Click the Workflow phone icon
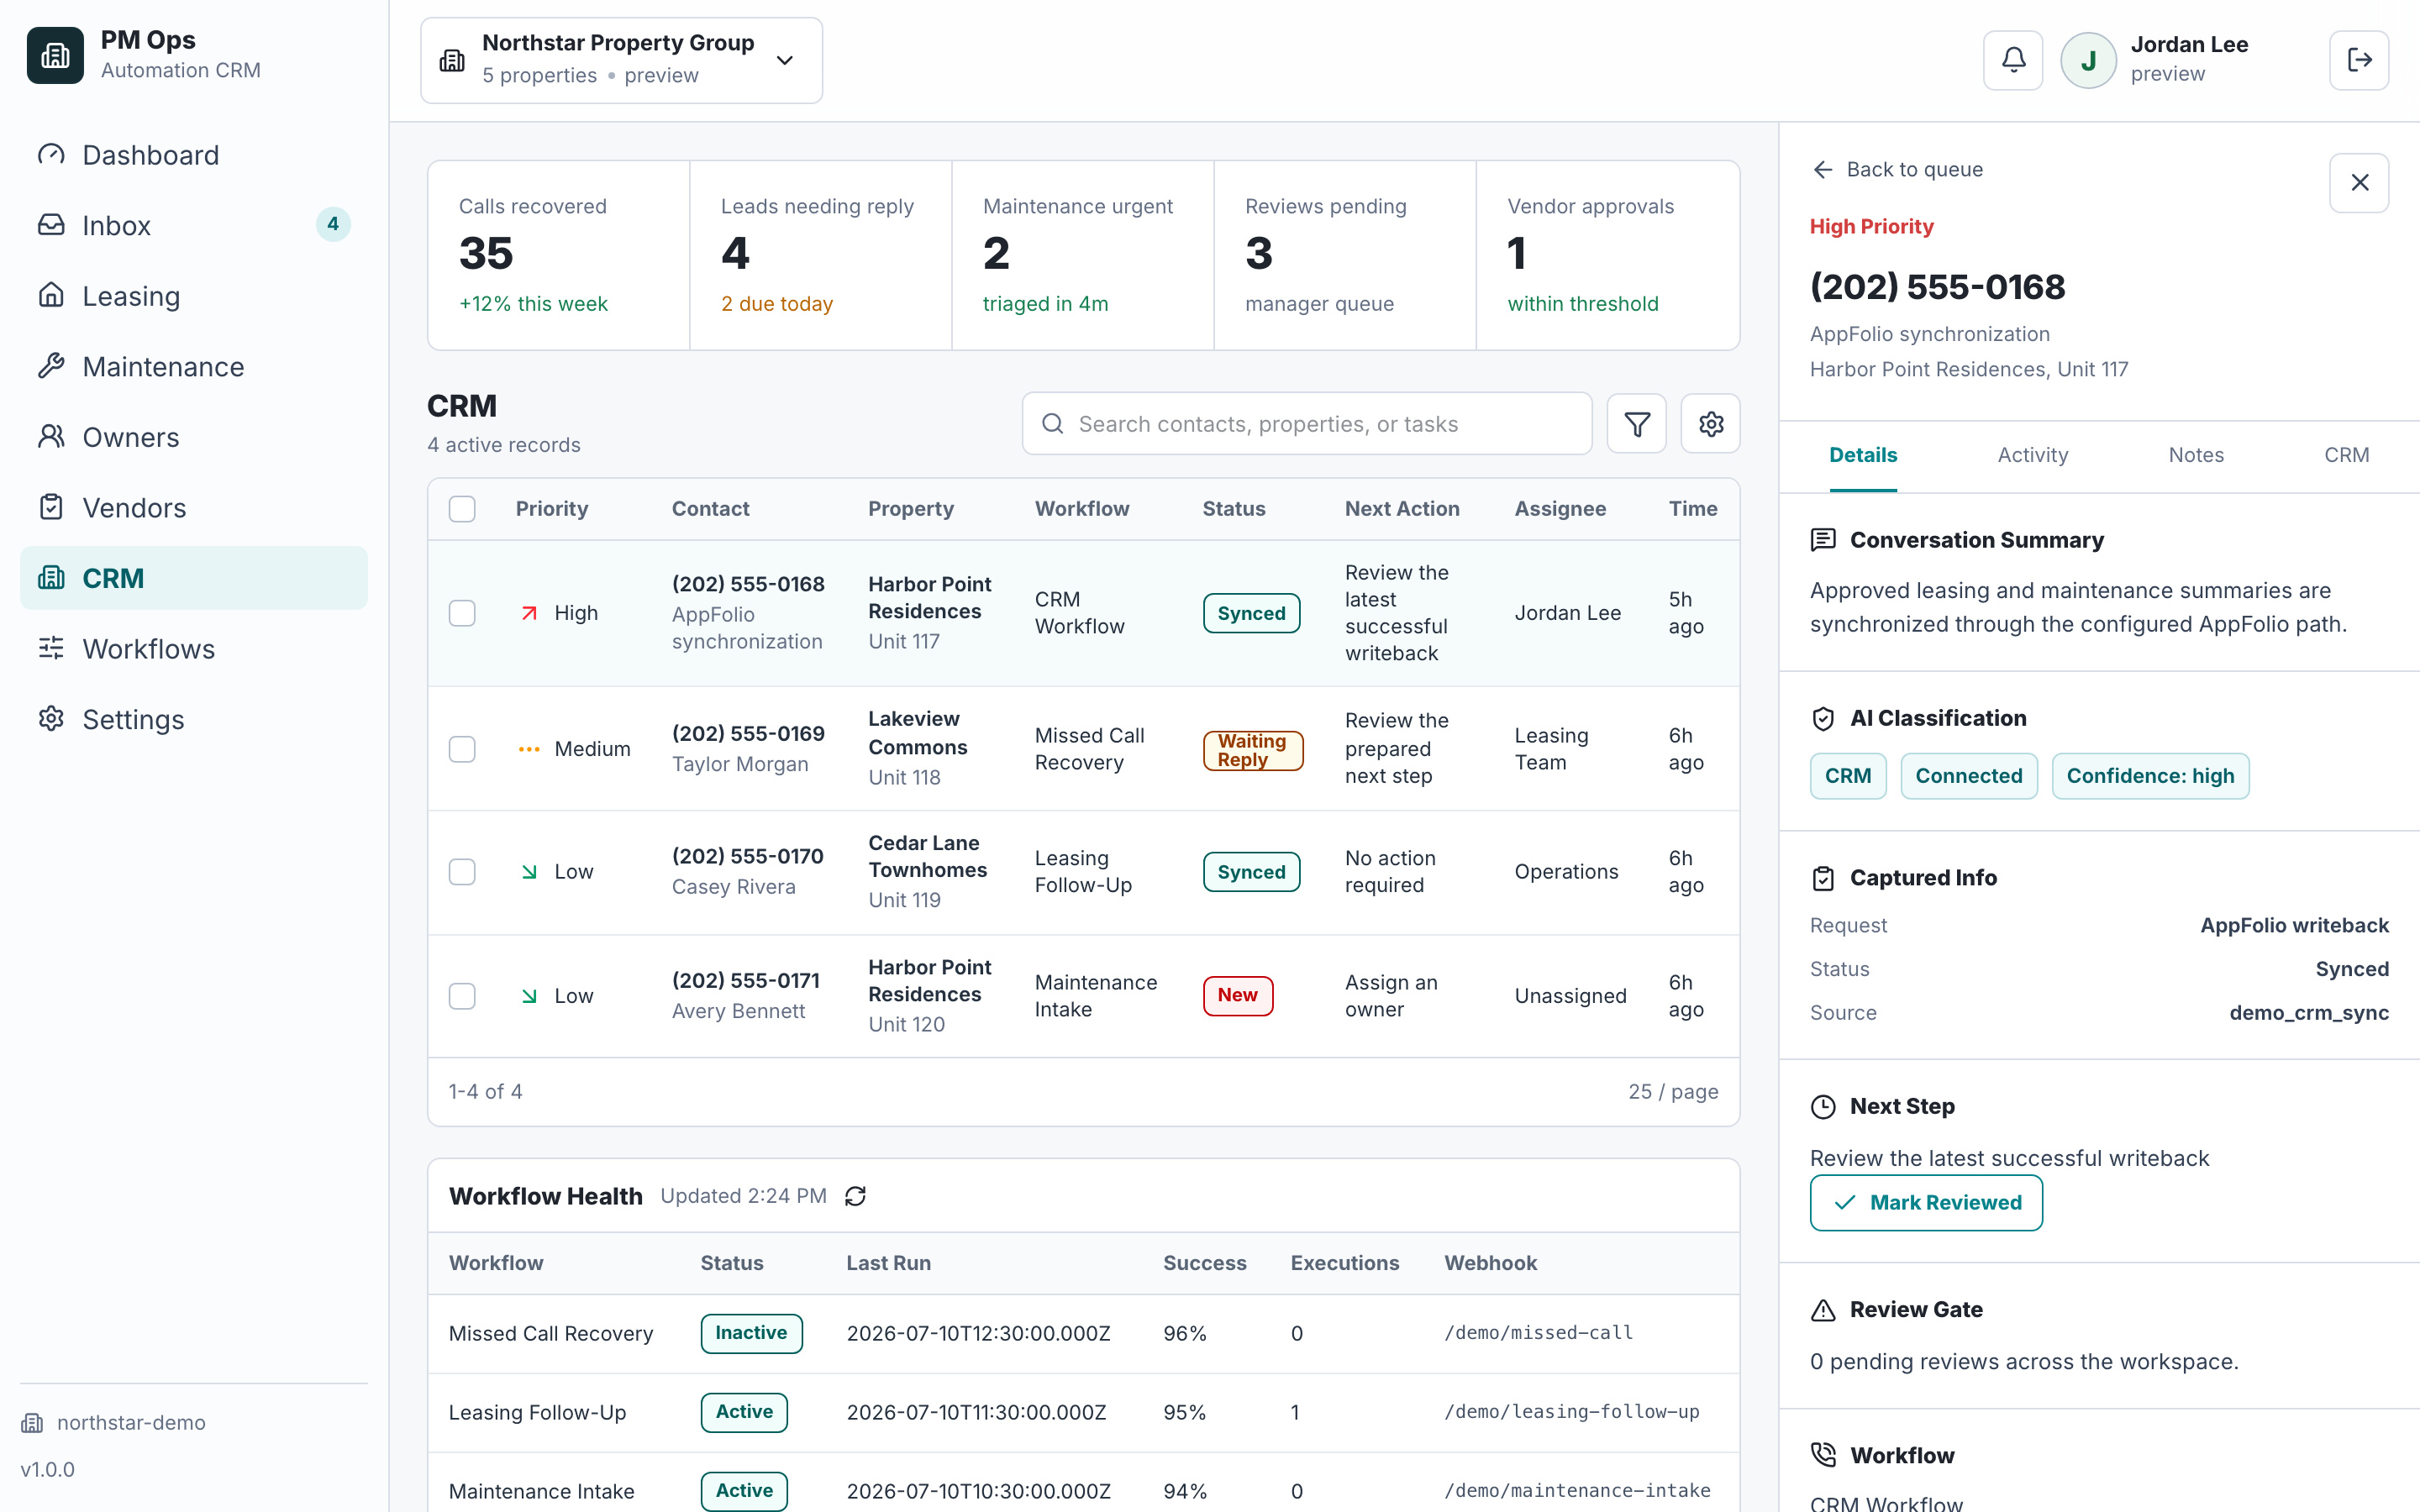Viewport: 2420px width, 1512px height. point(1823,1455)
